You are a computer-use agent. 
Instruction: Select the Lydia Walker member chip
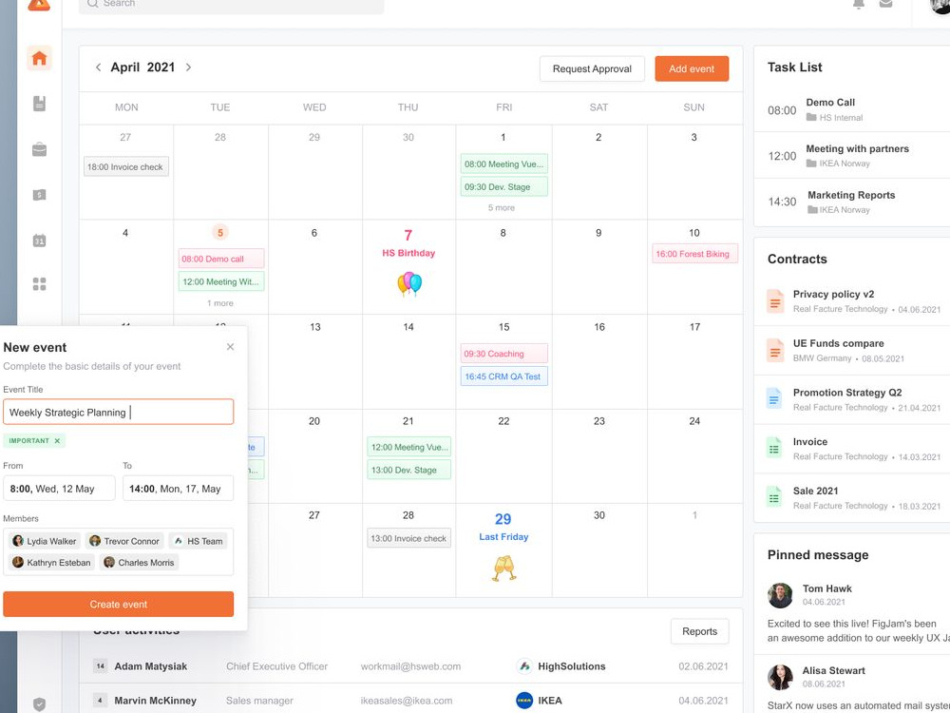(x=45, y=541)
